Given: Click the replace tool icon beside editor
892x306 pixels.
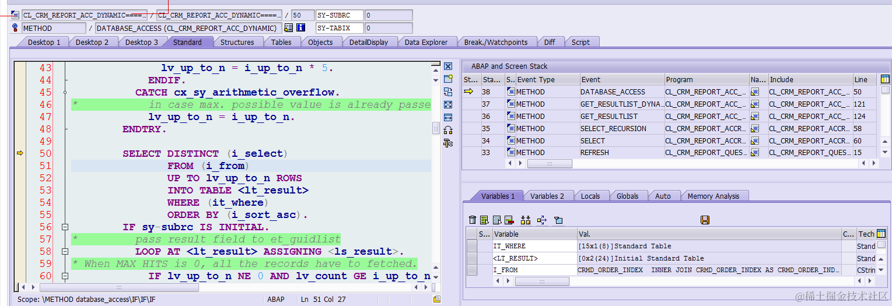Looking at the screenshot, I should click(448, 92).
